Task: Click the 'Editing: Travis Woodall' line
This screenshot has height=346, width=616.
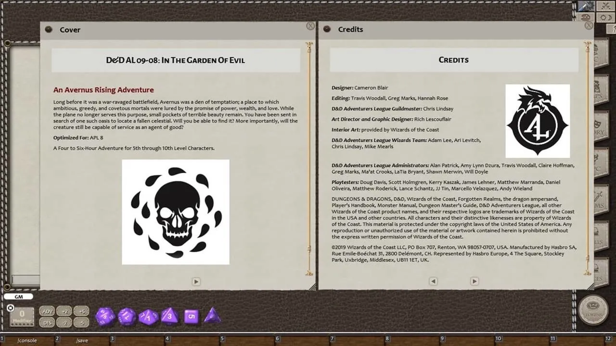Action: coord(390,98)
